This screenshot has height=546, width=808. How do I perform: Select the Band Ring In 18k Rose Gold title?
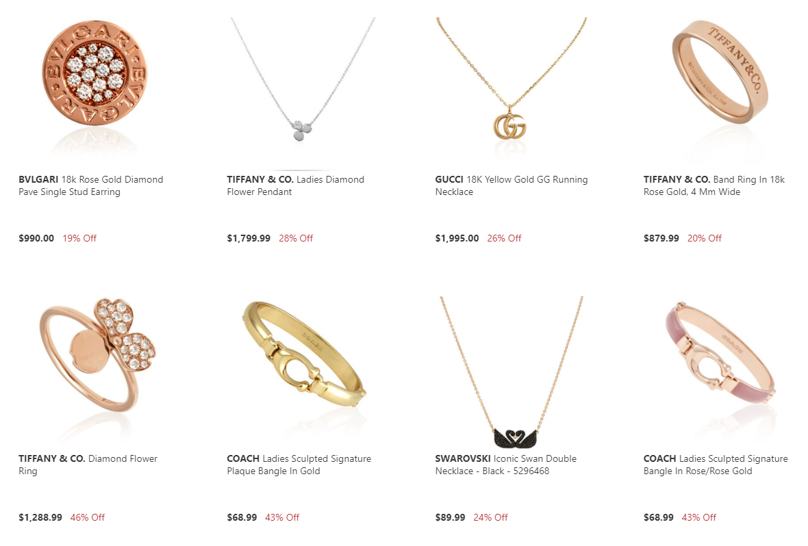point(714,185)
